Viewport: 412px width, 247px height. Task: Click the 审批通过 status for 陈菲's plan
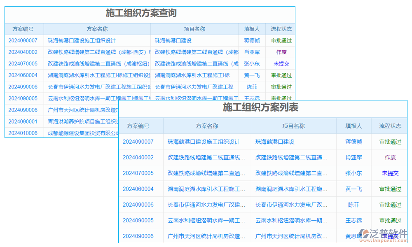coord(281,87)
